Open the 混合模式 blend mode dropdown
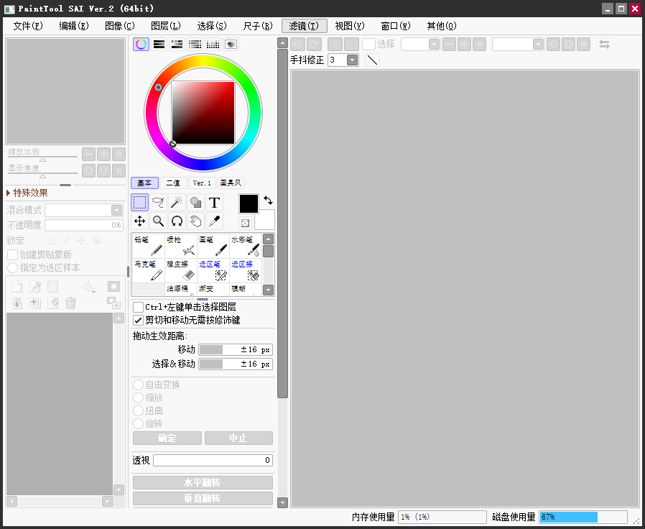This screenshot has width=645, height=529. pos(117,211)
